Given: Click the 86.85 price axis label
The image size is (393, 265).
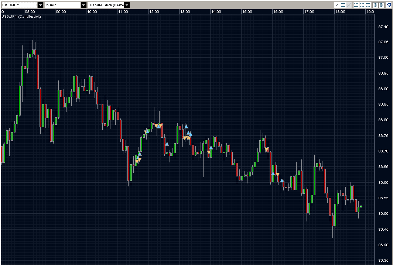Looking at the screenshot, I should tap(383, 104).
